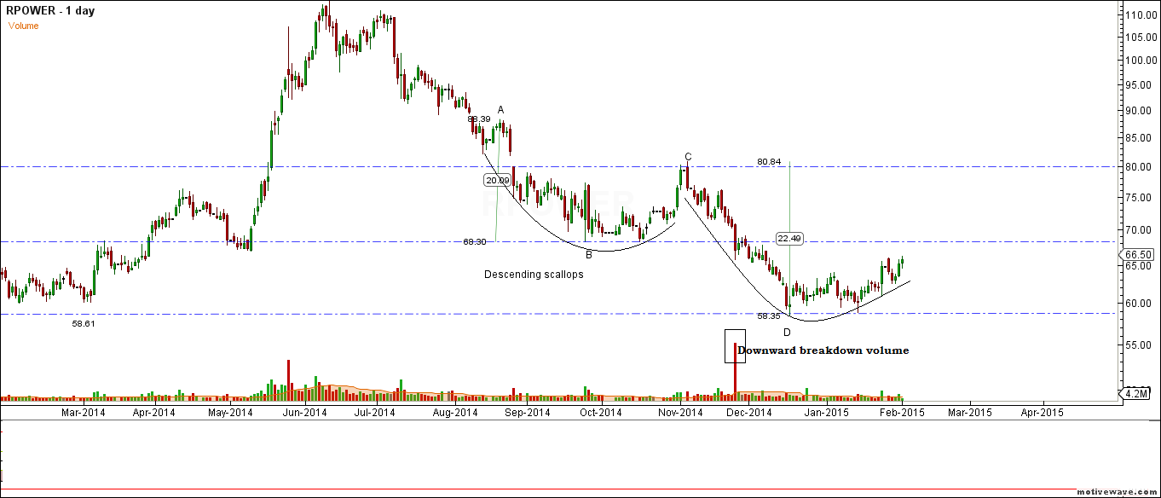Click the Jun-2014 label on the time axis
This screenshot has width=1161, height=498.
(303, 412)
